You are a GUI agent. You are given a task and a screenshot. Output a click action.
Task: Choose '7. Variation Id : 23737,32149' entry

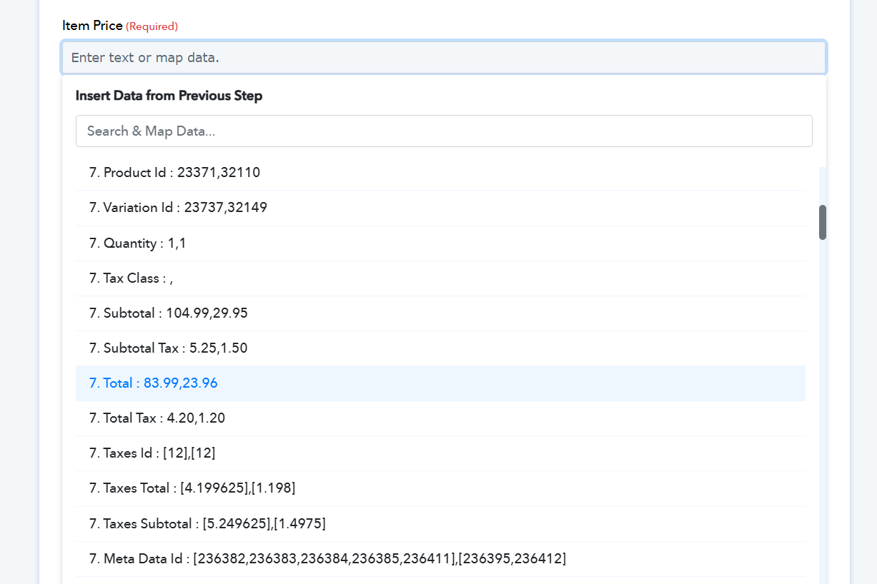tap(440, 208)
